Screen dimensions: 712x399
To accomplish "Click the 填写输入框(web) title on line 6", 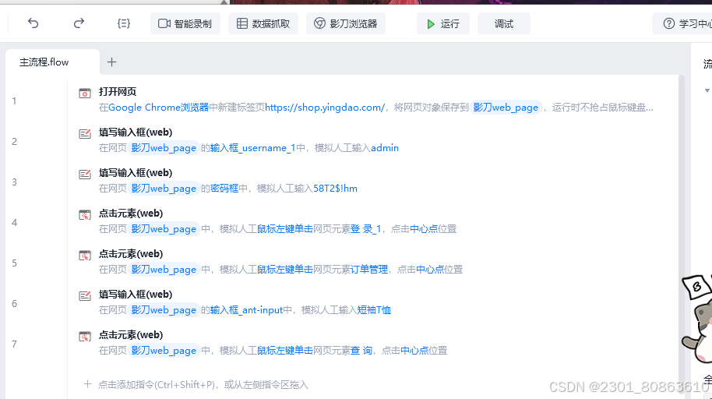I will 136,295.
